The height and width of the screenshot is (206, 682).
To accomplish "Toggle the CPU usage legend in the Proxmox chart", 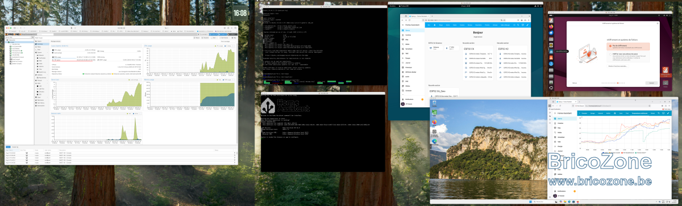I will (x=219, y=46).
